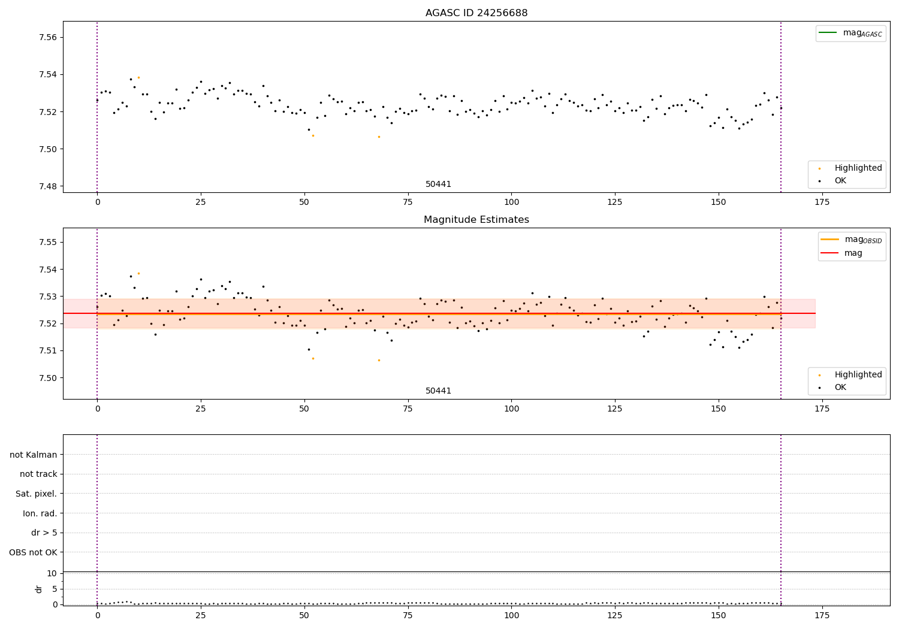
Task: Select the green mag AGASC legend entry
Action: click(850, 33)
